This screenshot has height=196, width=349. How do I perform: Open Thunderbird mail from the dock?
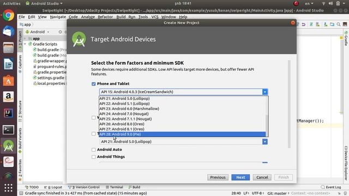pyautogui.click(x=9, y=32)
